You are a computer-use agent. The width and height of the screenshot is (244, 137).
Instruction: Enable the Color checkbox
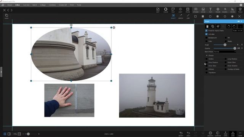click(x=207, y=41)
